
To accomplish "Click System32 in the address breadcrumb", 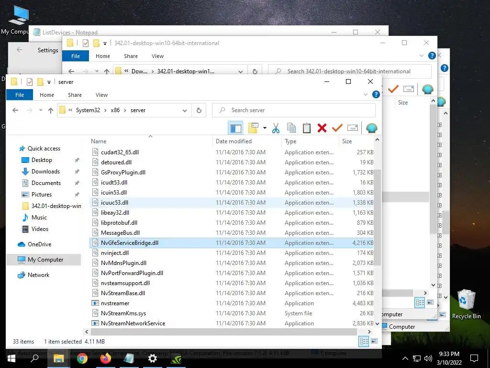I will tap(88, 110).
